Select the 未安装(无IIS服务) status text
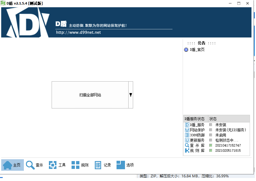Viewport: 256px width, 181px height. click(231, 130)
